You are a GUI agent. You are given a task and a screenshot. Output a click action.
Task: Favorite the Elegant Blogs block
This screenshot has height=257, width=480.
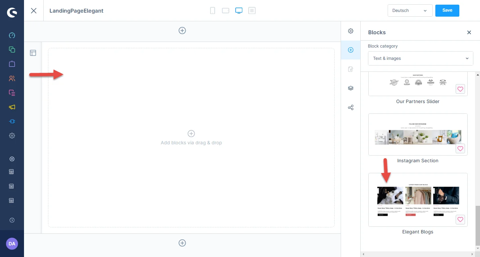(x=460, y=219)
